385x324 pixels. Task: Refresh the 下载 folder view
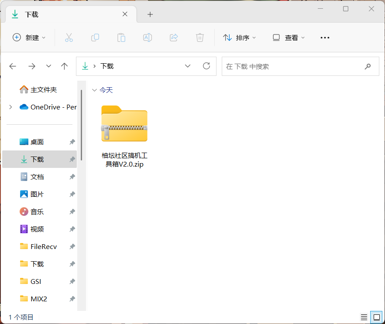(206, 66)
